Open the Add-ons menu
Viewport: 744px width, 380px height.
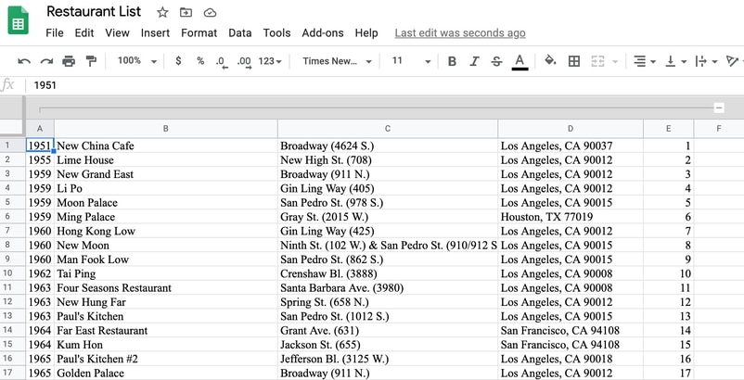[323, 32]
